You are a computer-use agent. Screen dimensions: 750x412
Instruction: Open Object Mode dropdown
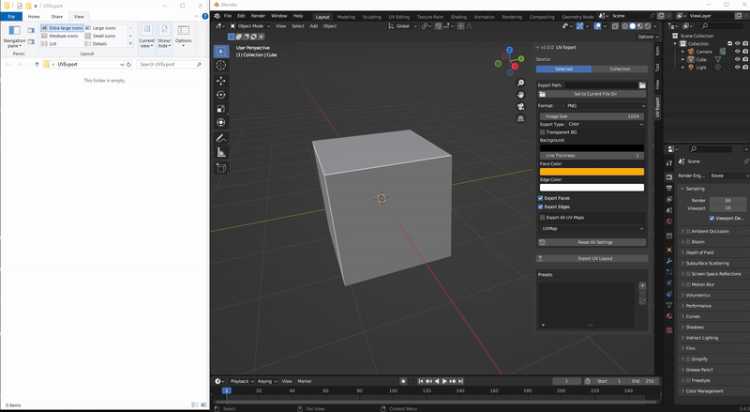[x=249, y=26]
